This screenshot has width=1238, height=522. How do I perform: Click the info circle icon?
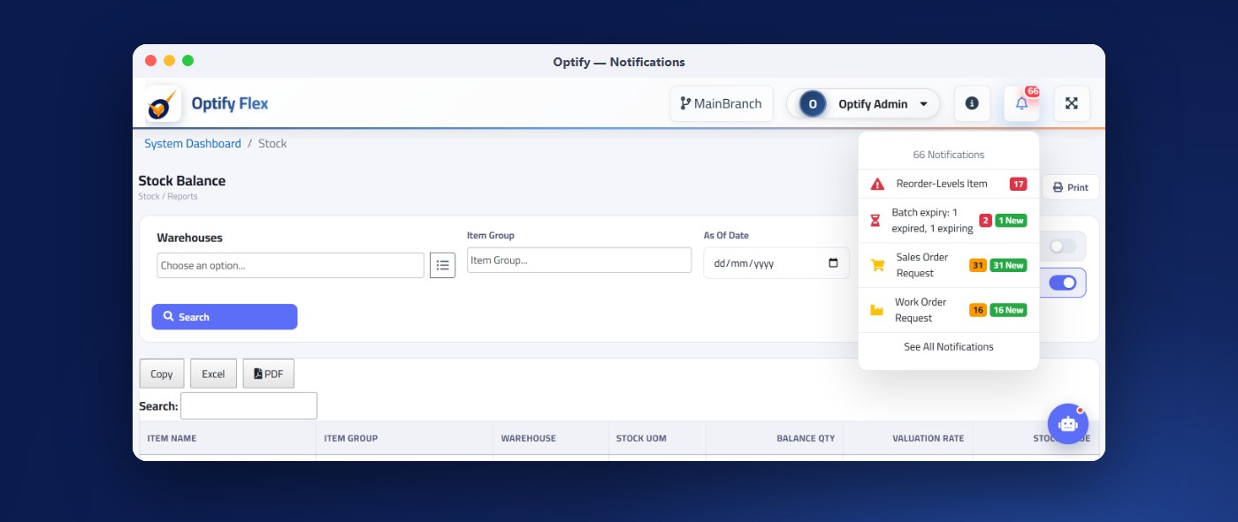tap(972, 103)
